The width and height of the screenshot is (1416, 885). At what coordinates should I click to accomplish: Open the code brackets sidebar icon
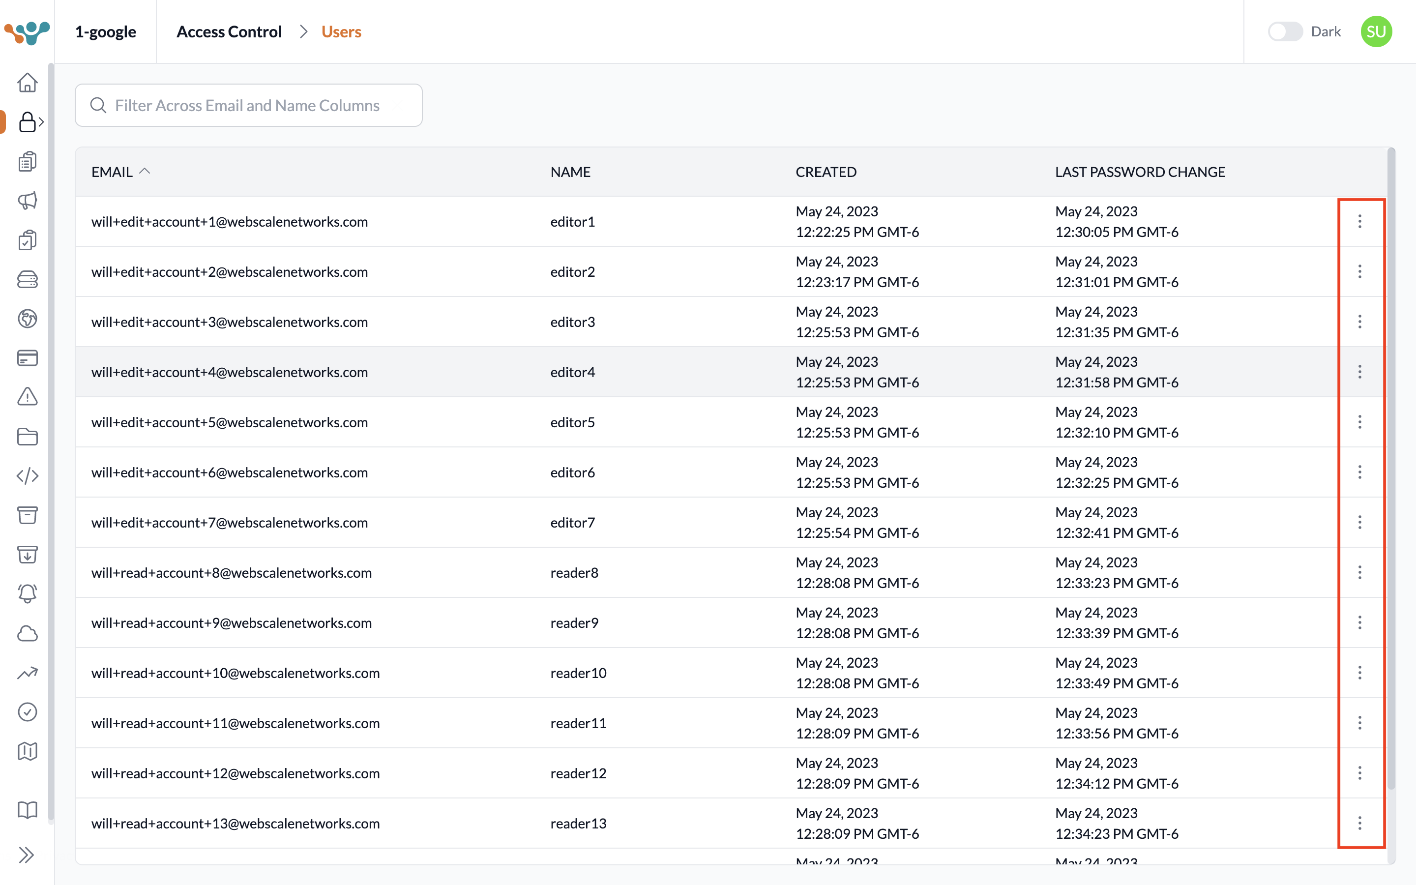coord(28,476)
